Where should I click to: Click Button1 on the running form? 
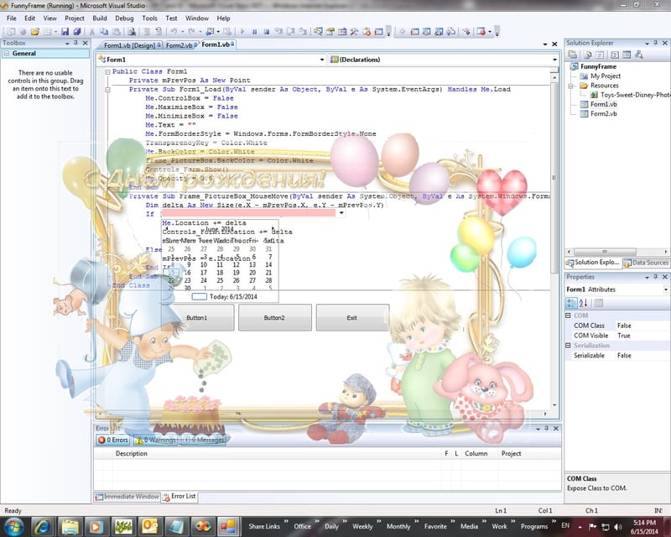(x=197, y=318)
